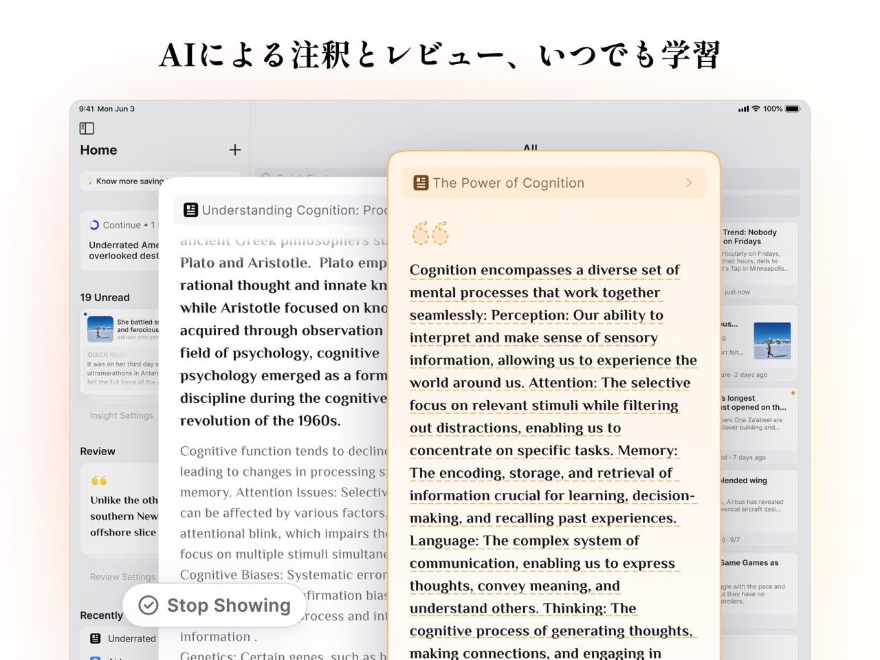The image size is (880, 660).
Task: Click the Understanding Cognition document icon
Action: pyautogui.click(x=190, y=210)
